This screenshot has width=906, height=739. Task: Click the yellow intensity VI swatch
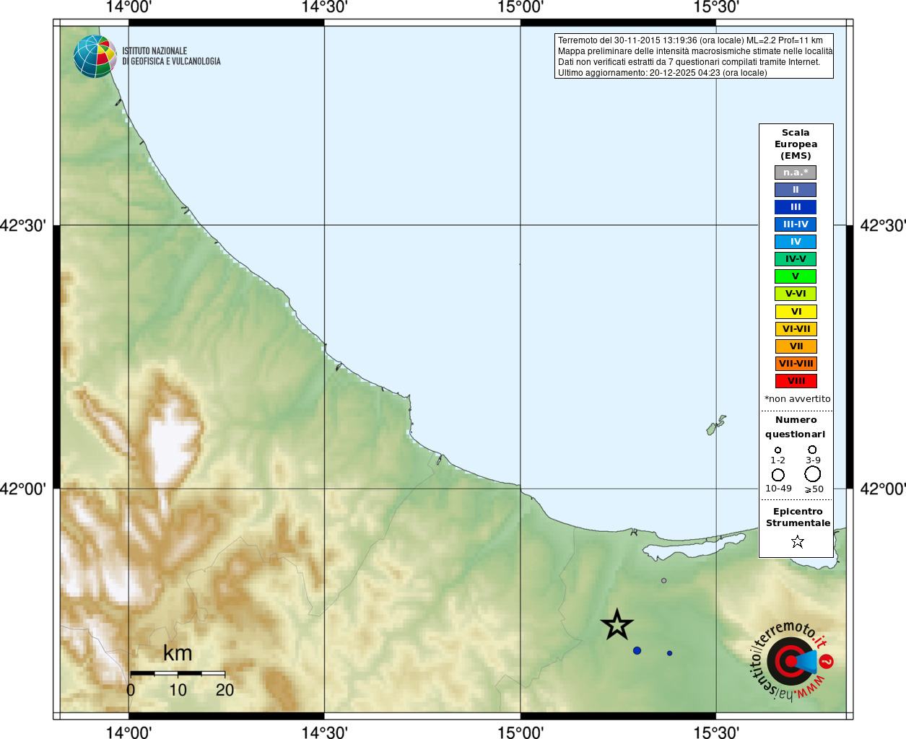(x=796, y=312)
